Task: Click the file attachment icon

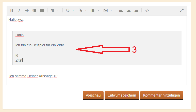Action: [x=93, y=10]
